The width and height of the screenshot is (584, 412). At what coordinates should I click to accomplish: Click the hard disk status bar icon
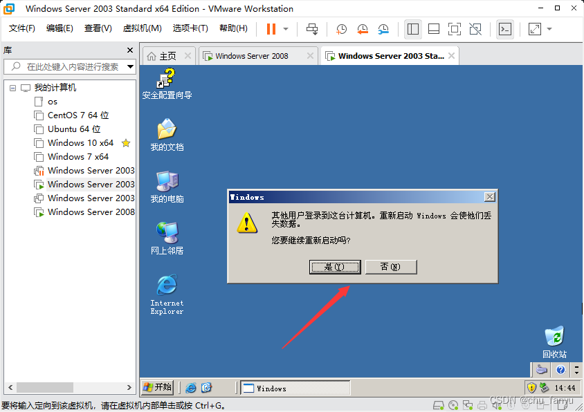pos(439,405)
